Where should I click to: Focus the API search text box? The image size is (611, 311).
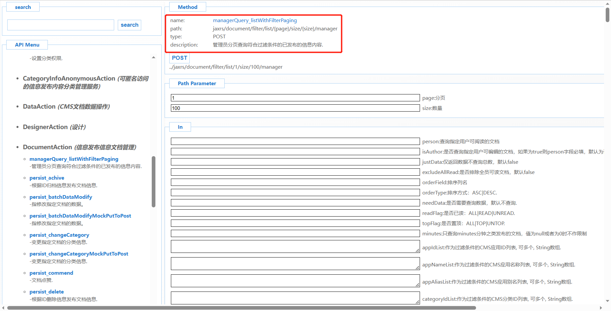coord(61,25)
